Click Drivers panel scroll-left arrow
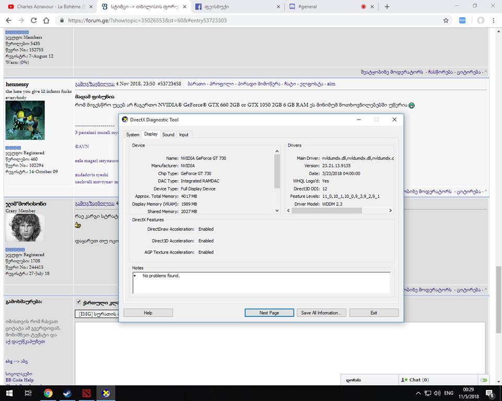Screen dimensions: 502x401 (x=289, y=210)
